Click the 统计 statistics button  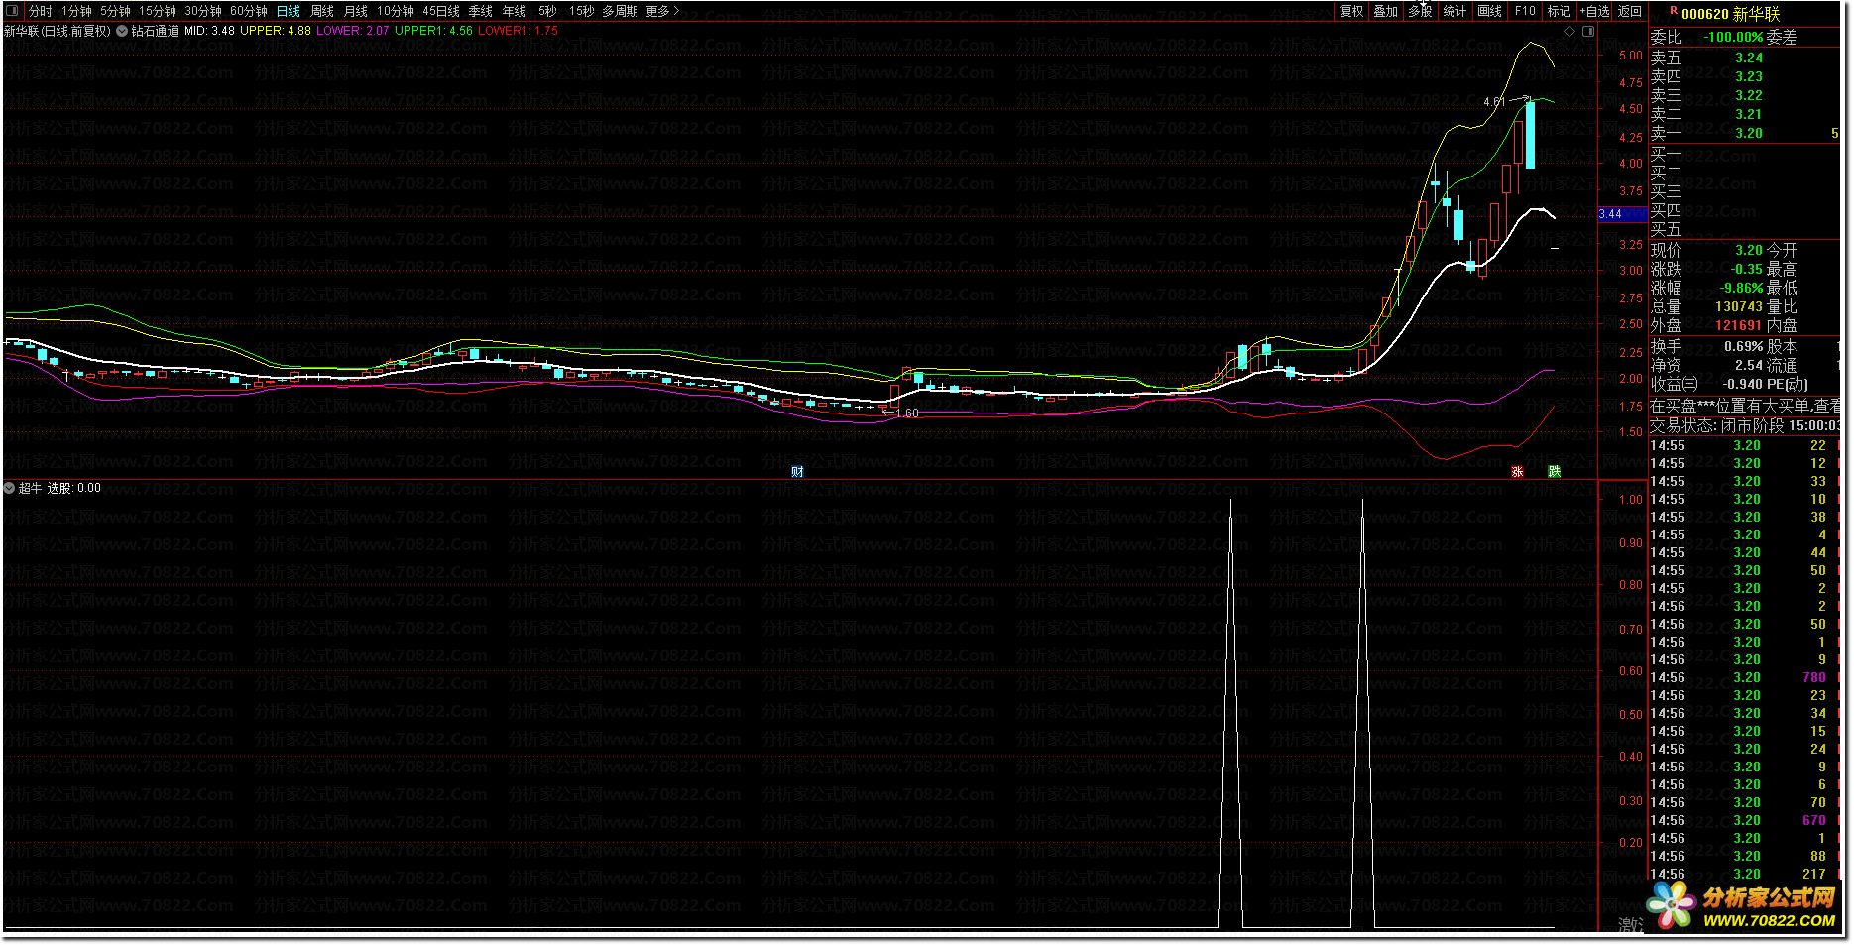[1454, 11]
